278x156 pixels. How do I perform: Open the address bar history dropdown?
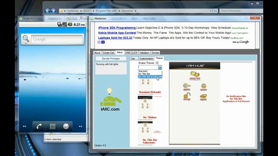(x=211, y=11)
